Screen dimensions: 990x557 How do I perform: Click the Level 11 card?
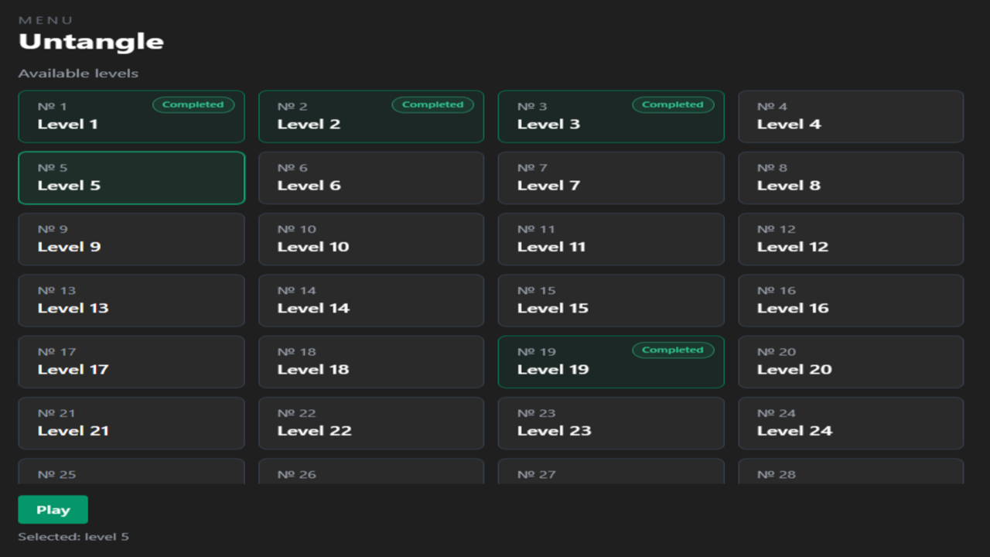(611, 239)
